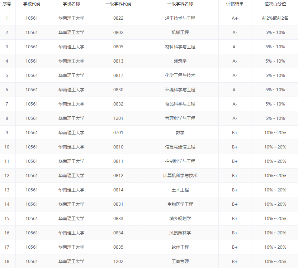Click serial number 15 cell
Screen dimensions: 298x268
[7, 219]
